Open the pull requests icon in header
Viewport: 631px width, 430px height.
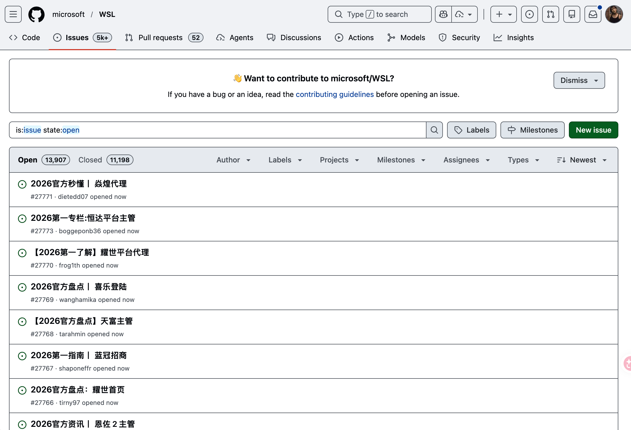pyautogui.click(x=550, y=14)
